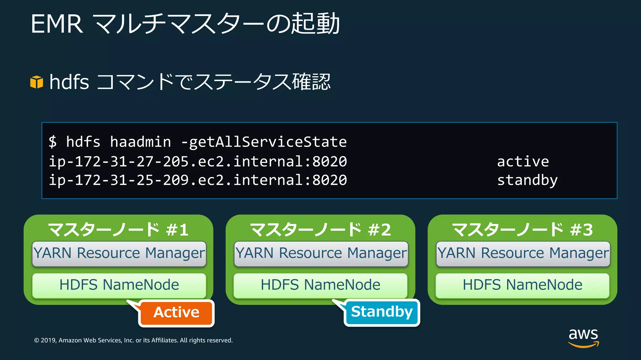Click the 'active' status text in terminal
641x360 pixels.
point(523,162)
